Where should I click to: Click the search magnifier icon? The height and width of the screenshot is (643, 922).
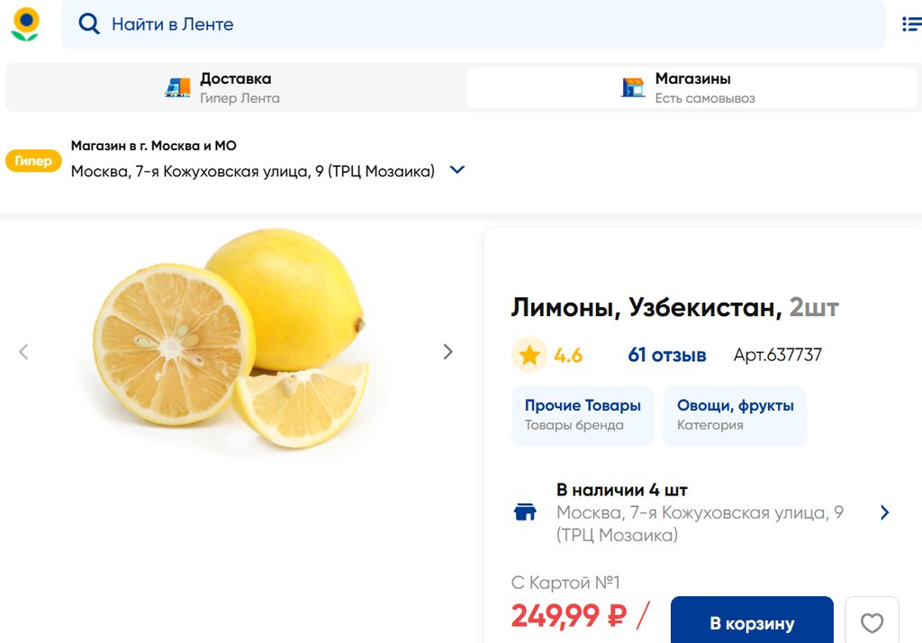pyautogui.click(x=89, y=24)
